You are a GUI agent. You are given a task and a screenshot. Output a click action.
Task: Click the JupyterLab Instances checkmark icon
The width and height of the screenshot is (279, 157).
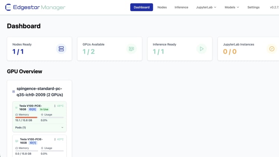(272, 49)
